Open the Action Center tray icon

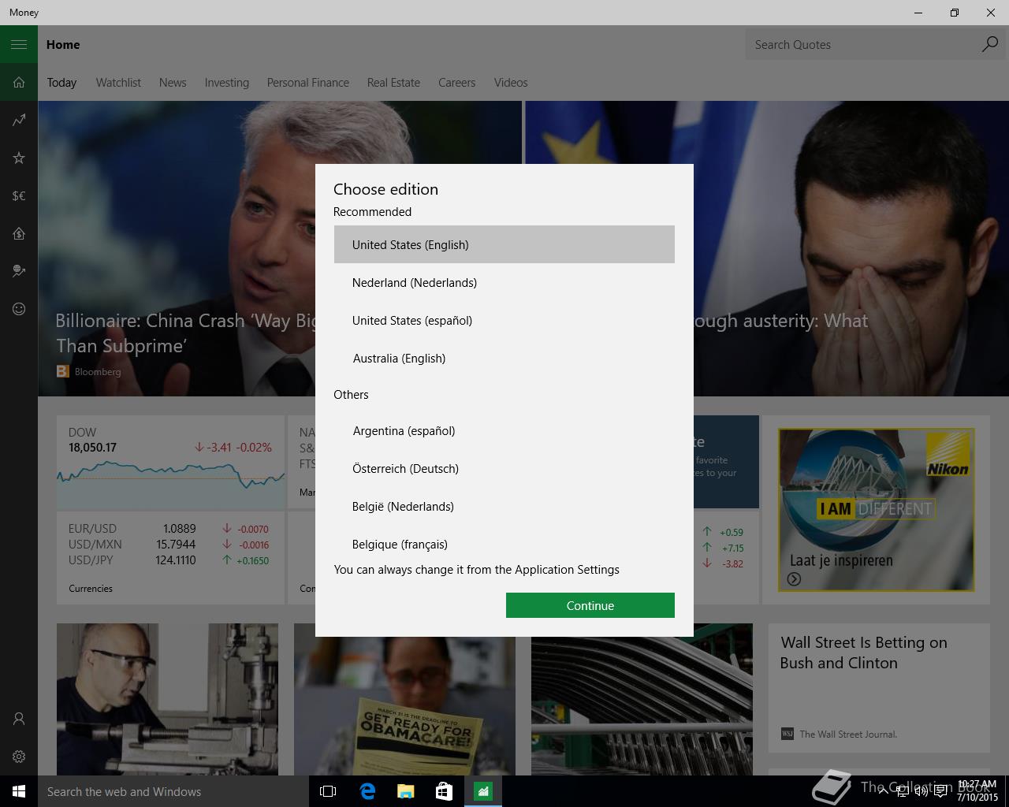pyautogui.click(x=940, y=791)
